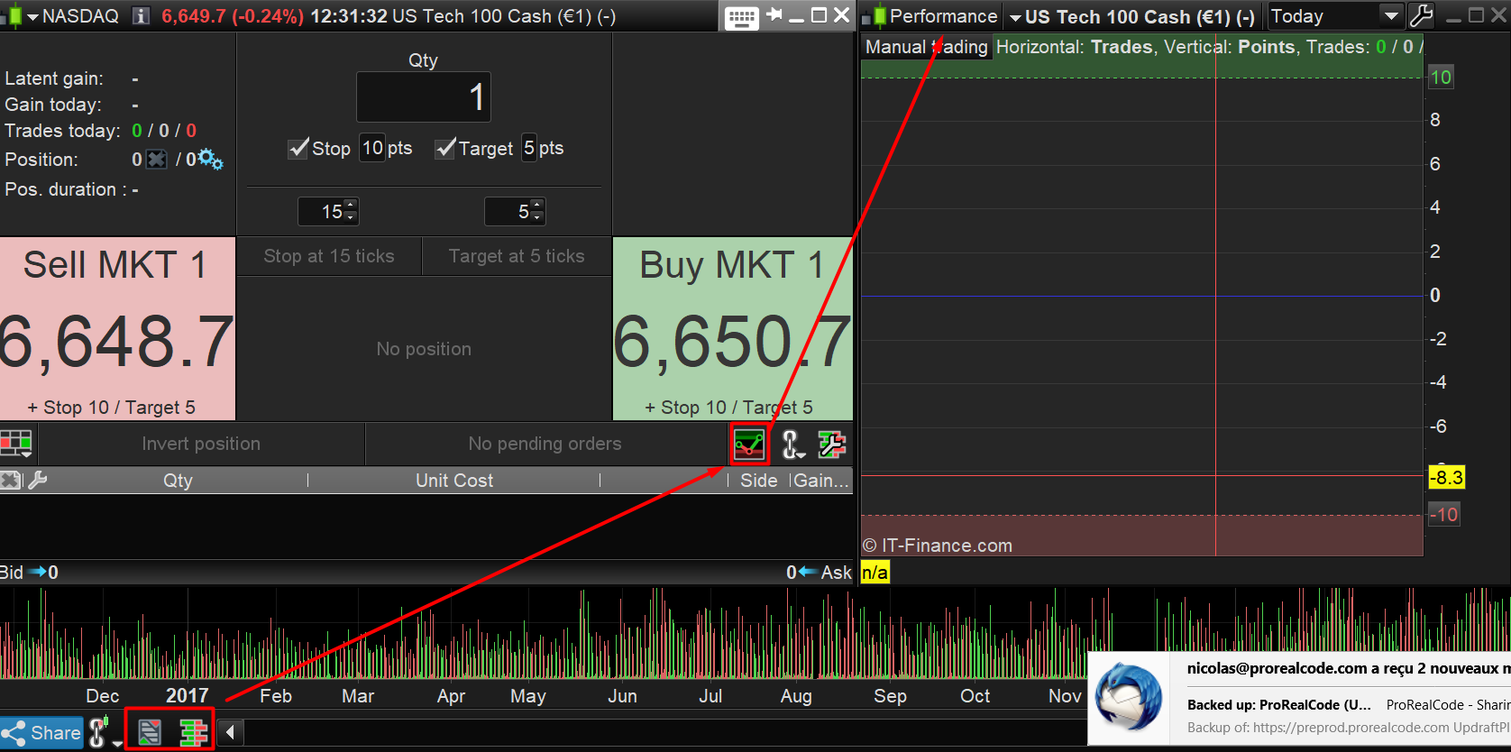Sort by the Unit Cost column header
This screenshot has width=1511, height=752.
tap(454, 481)
